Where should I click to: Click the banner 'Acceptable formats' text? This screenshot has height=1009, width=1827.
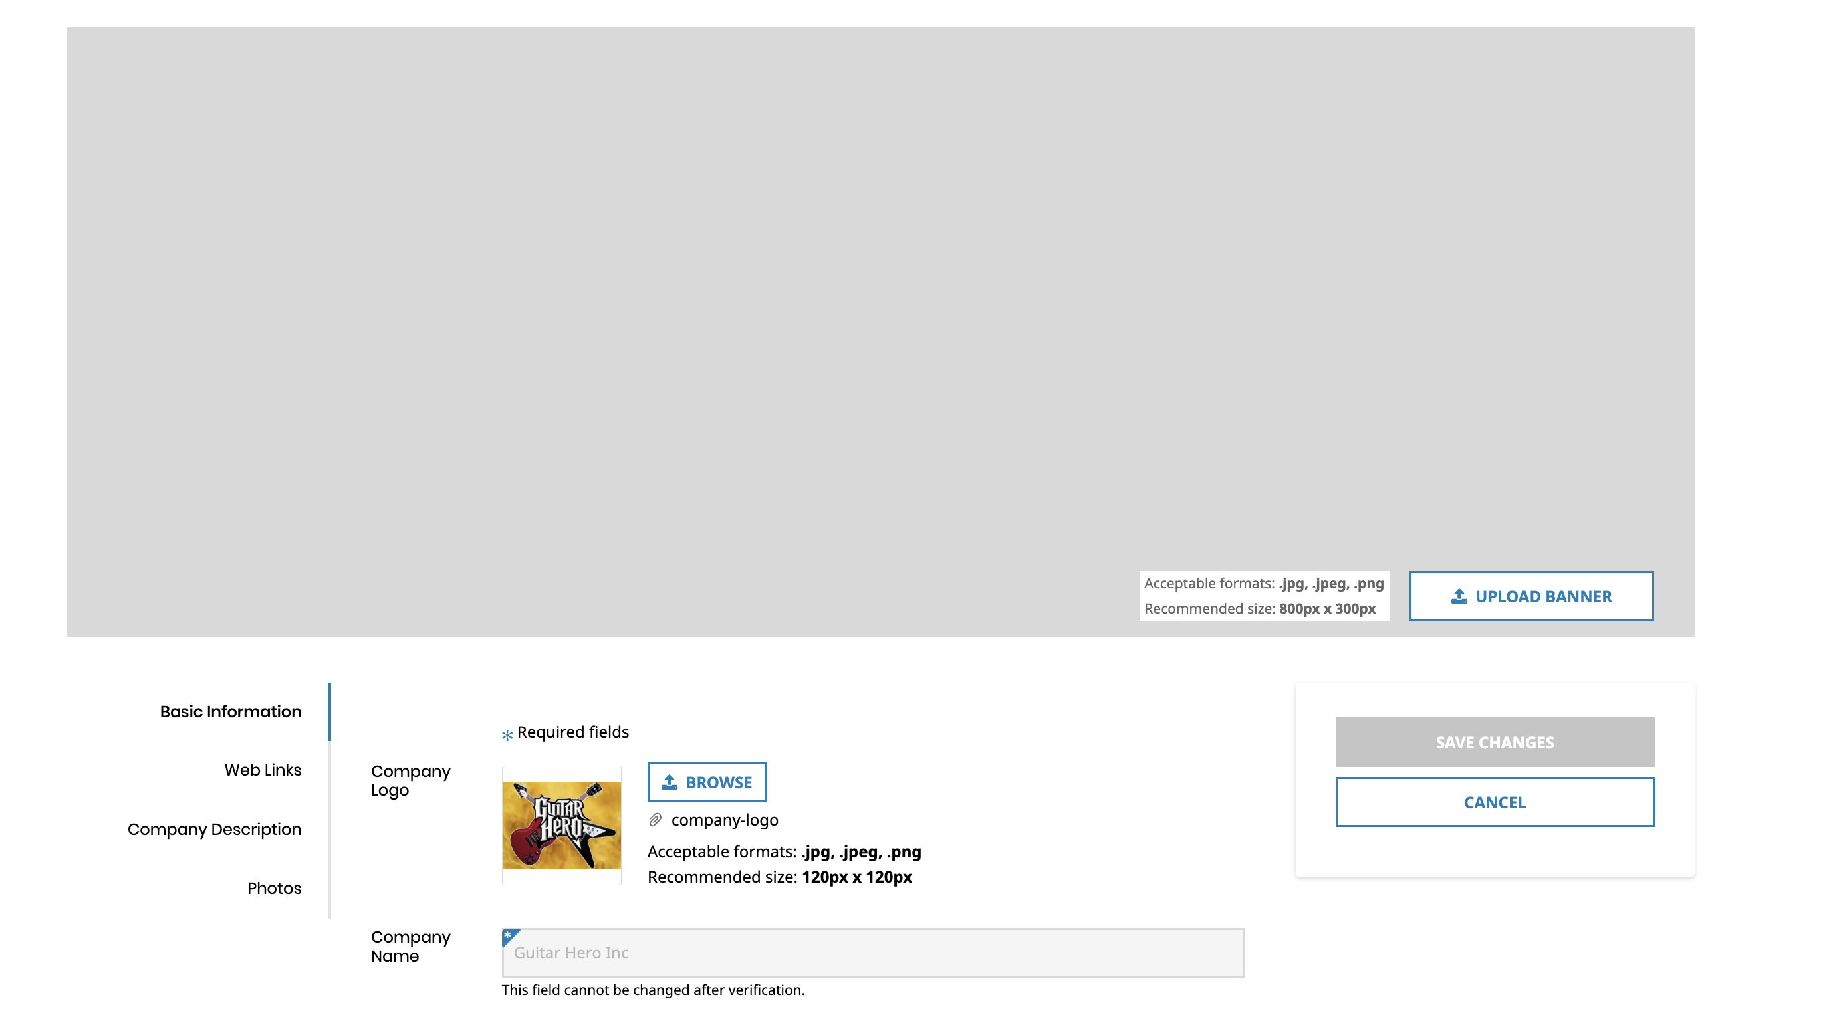tap(1263, 583)
